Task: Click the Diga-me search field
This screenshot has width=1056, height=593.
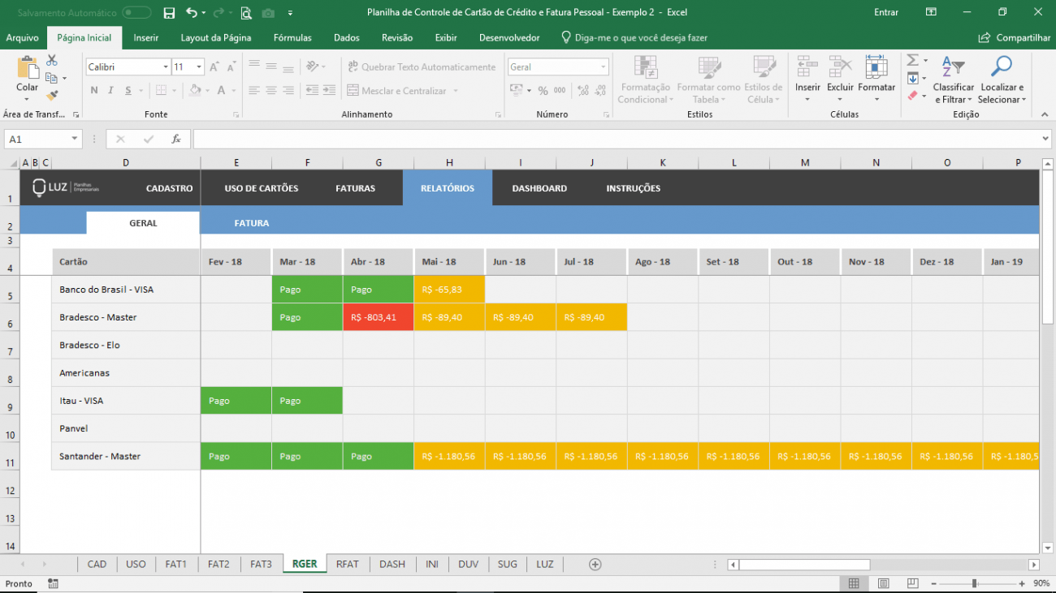Action: 634,38
